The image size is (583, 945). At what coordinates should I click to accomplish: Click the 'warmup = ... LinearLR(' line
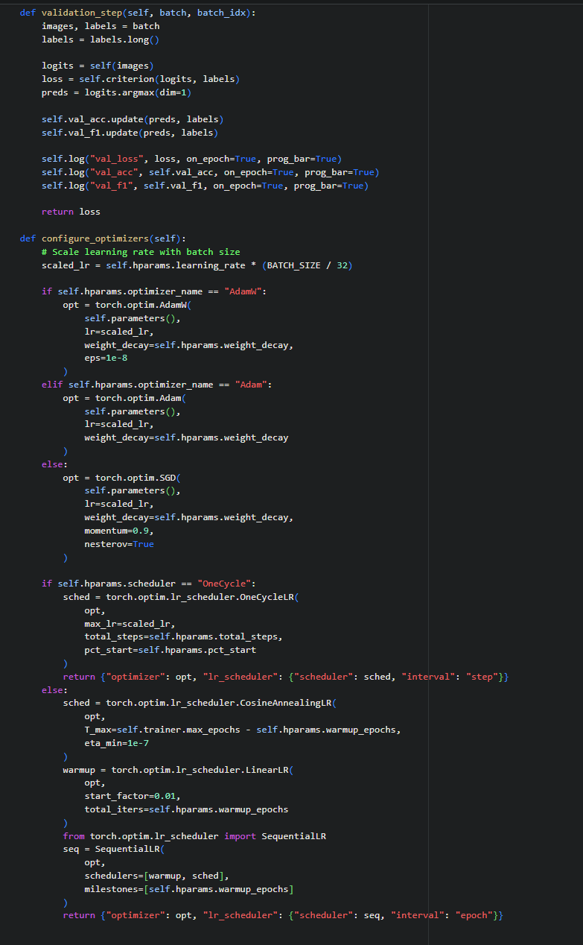[x=179, y=770]
